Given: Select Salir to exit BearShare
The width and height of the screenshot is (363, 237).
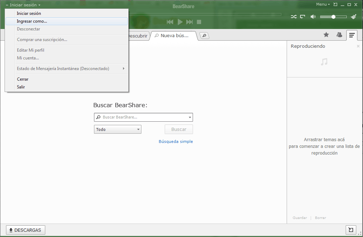Looking at the screenshot, I should pyautogui.click(x=67, y=87).
